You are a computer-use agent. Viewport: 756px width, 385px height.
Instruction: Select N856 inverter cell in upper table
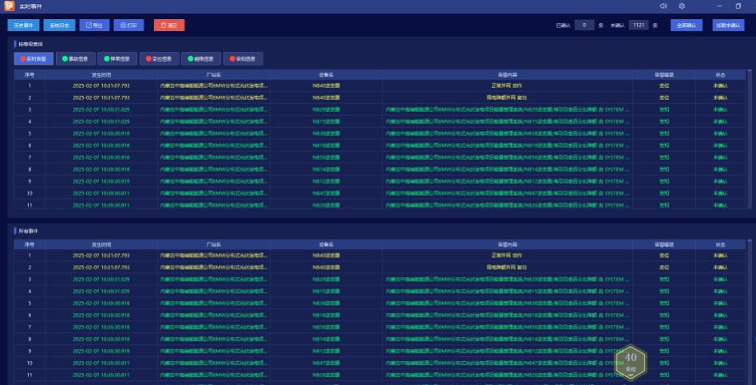(327, 157)
